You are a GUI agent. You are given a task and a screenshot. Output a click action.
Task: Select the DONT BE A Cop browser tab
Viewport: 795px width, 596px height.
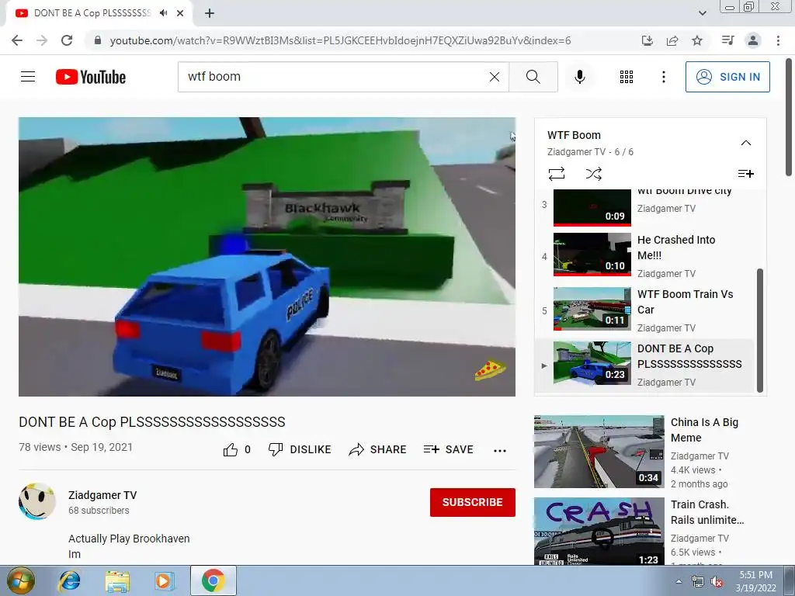(x=92, y=13)
